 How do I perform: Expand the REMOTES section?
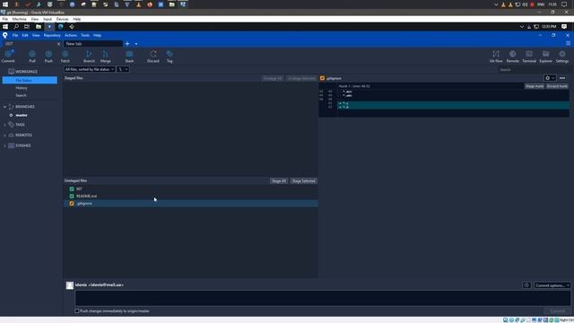coord(4,135)
